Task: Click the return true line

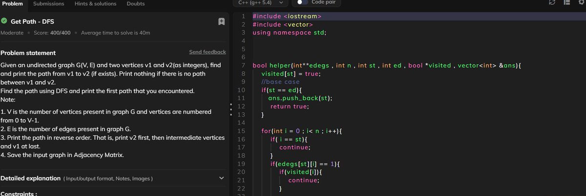Action: click(x=290, y=107)
